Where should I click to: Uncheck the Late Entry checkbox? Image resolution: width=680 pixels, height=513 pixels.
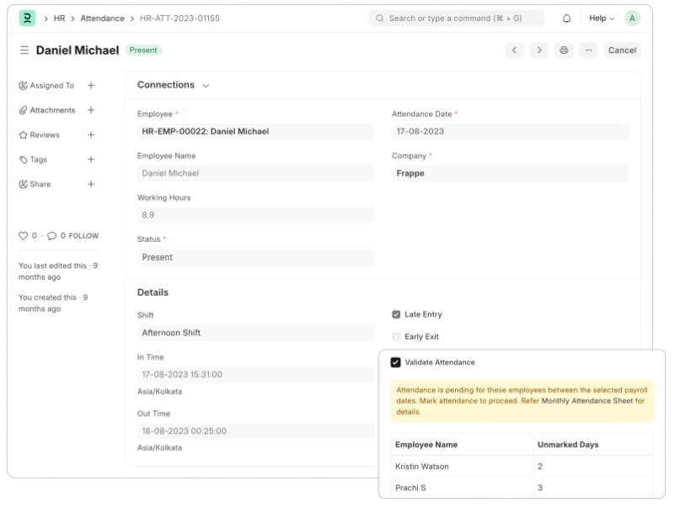[x=396, y=314]
